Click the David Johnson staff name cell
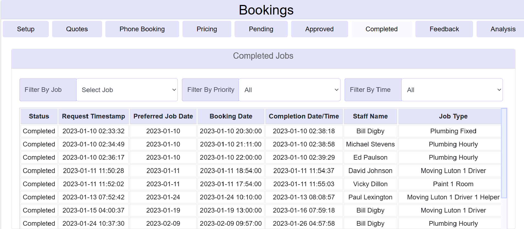 tap(370, 171)
